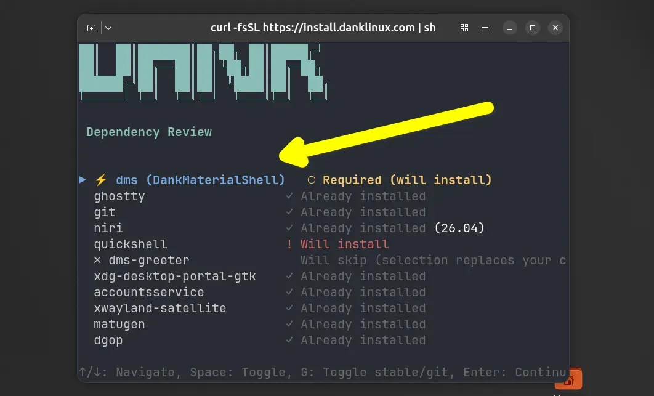The width and height of the screenshot is (654, 396).
Task: Select the dms (DankMaterialShell) row
Action: point(286,180)
